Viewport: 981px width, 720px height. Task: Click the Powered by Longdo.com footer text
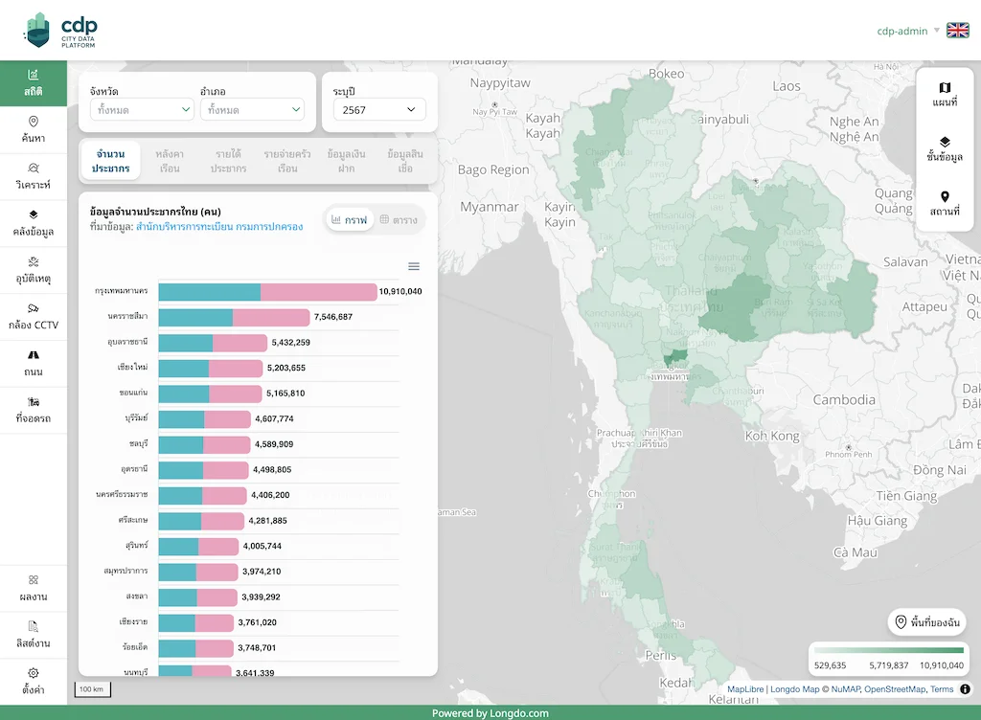[x=490, y=713]
